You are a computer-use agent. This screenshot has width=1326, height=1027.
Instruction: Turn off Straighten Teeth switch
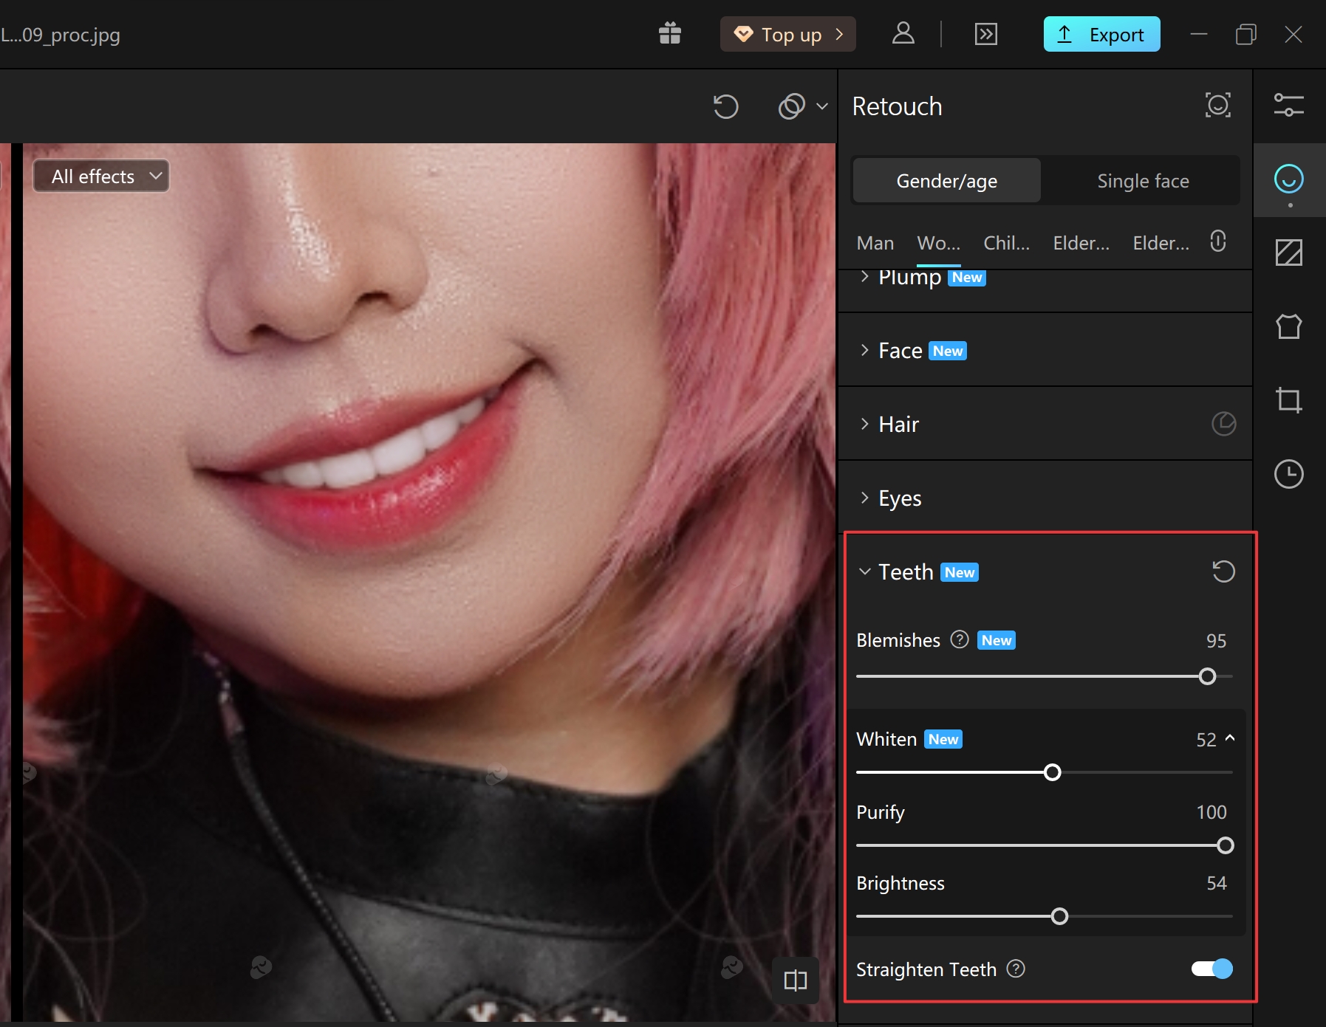(x=1211, y=969)
